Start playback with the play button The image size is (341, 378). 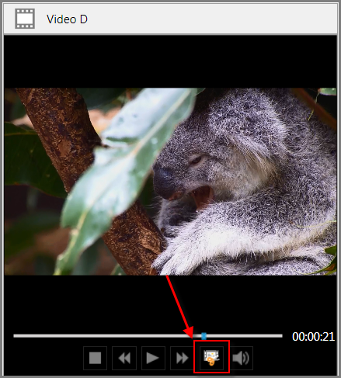(153, 358)
